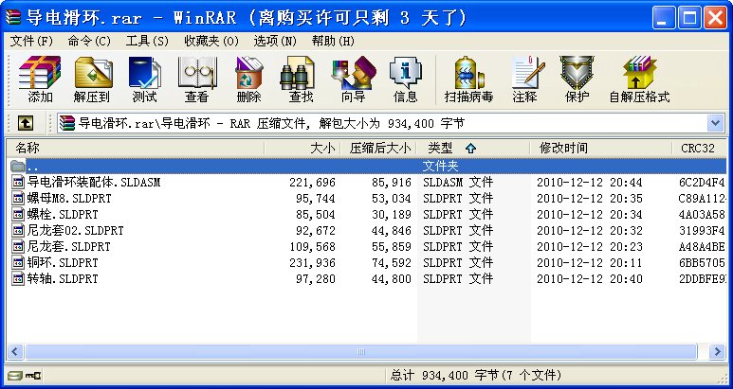Screen dimensions: 733x389
Task: Click modified time 2010-12-12 20:11
Action: coord(590,262)
